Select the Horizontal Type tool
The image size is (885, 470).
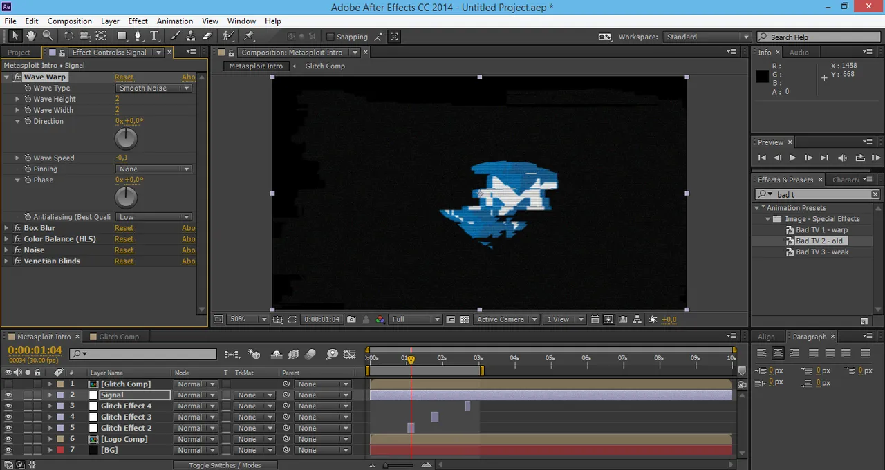(155, 36)
